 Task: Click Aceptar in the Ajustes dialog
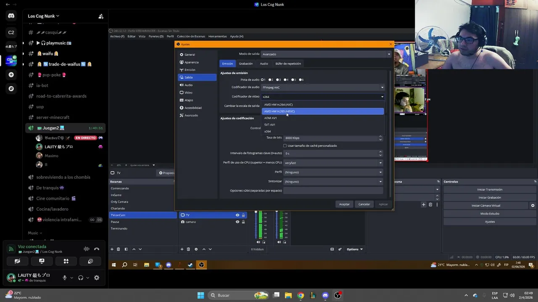tap(344, 204)
